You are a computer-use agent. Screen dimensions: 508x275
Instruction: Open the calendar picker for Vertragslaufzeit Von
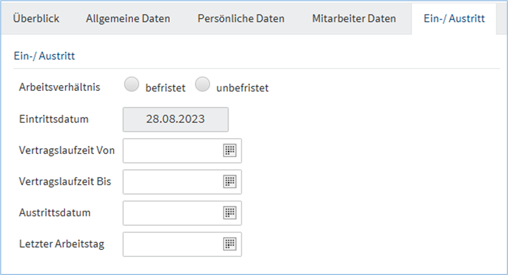click(230, 151)
